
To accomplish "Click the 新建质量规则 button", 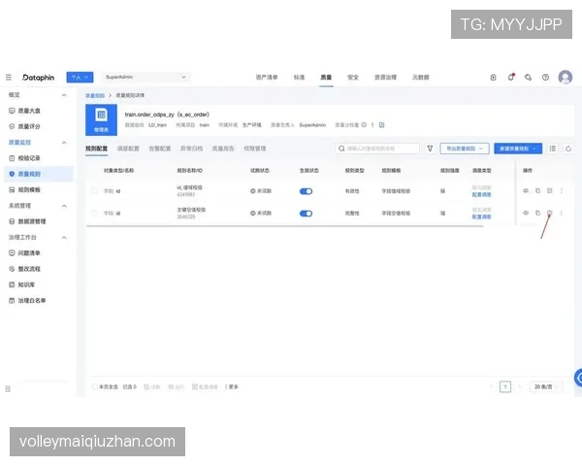I will [518, 149].
